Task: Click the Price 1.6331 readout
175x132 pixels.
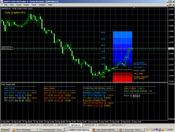Action: 132,96
